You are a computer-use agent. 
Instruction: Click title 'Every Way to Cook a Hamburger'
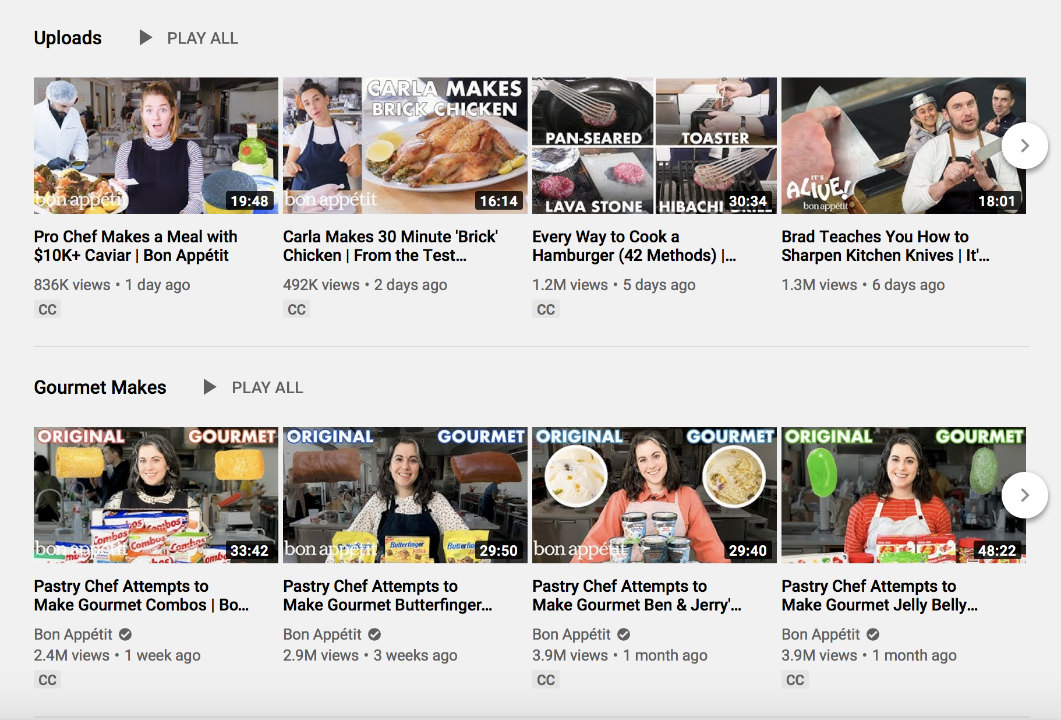[x=635, y=246]
